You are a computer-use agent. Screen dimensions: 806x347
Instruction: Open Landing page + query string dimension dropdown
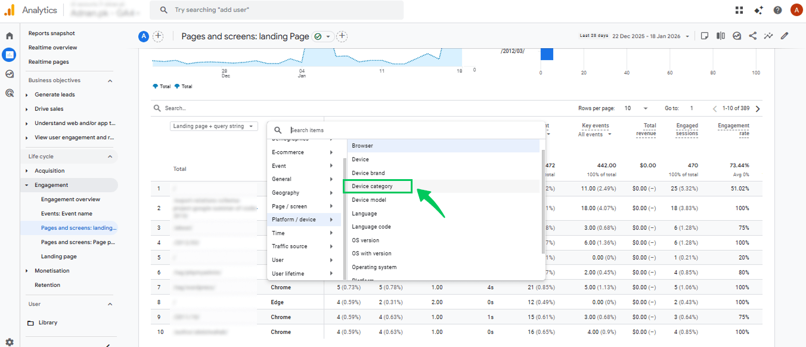click(213, 126)
